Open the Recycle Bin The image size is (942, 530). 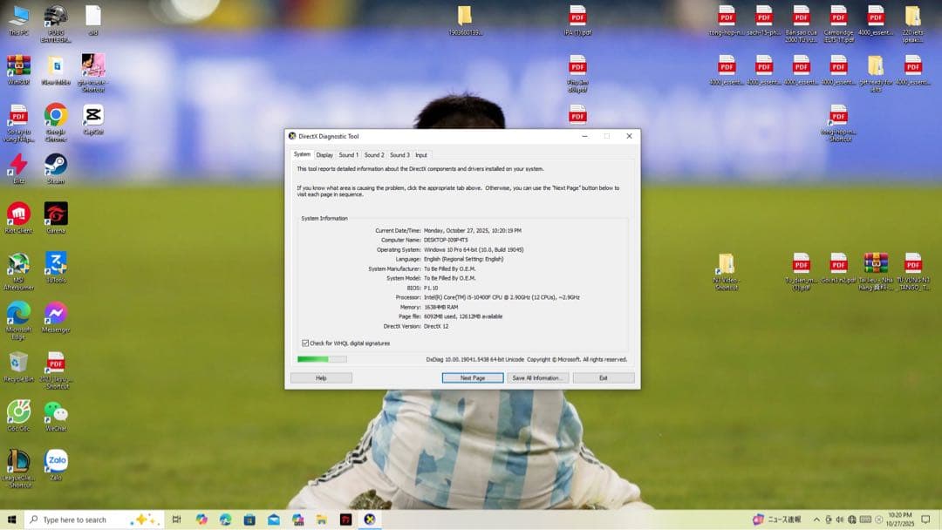18,362
